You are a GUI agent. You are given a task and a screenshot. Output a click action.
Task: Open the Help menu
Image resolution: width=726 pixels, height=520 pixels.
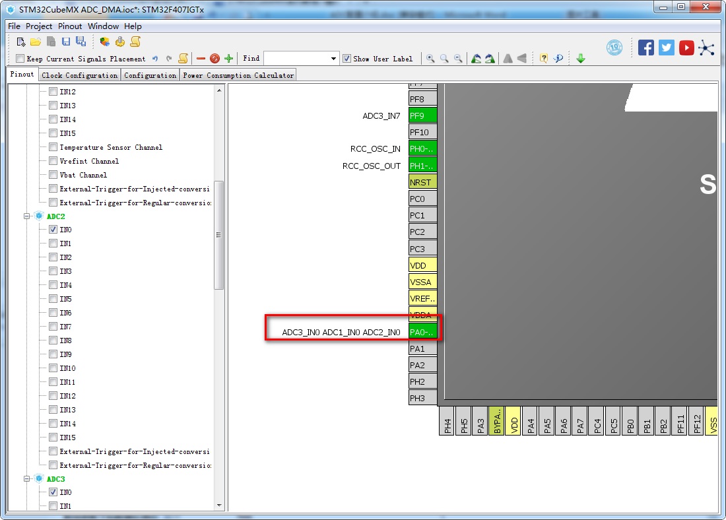[x=133, y=26]
